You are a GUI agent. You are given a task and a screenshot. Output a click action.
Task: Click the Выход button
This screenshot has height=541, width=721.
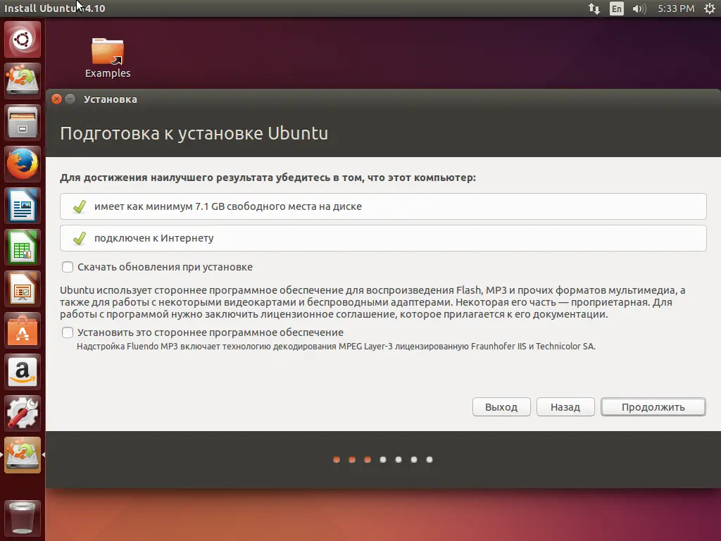[501, 406]
